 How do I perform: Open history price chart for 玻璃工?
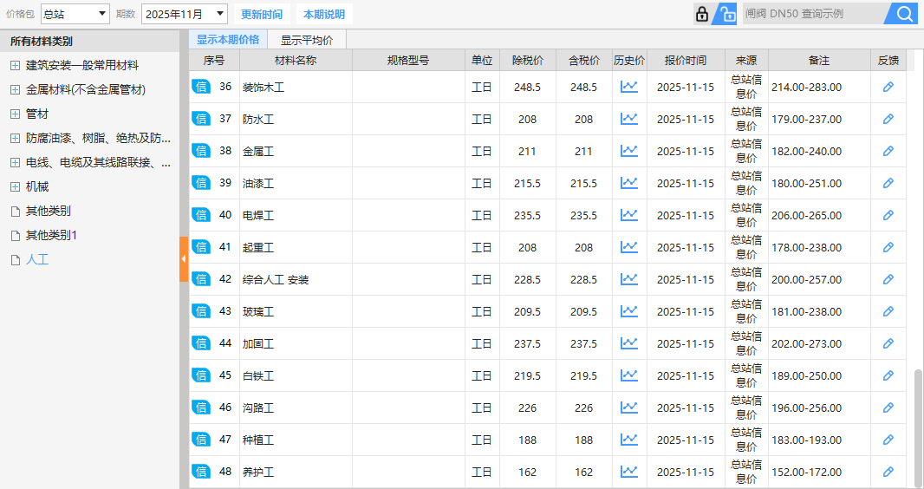628,311
